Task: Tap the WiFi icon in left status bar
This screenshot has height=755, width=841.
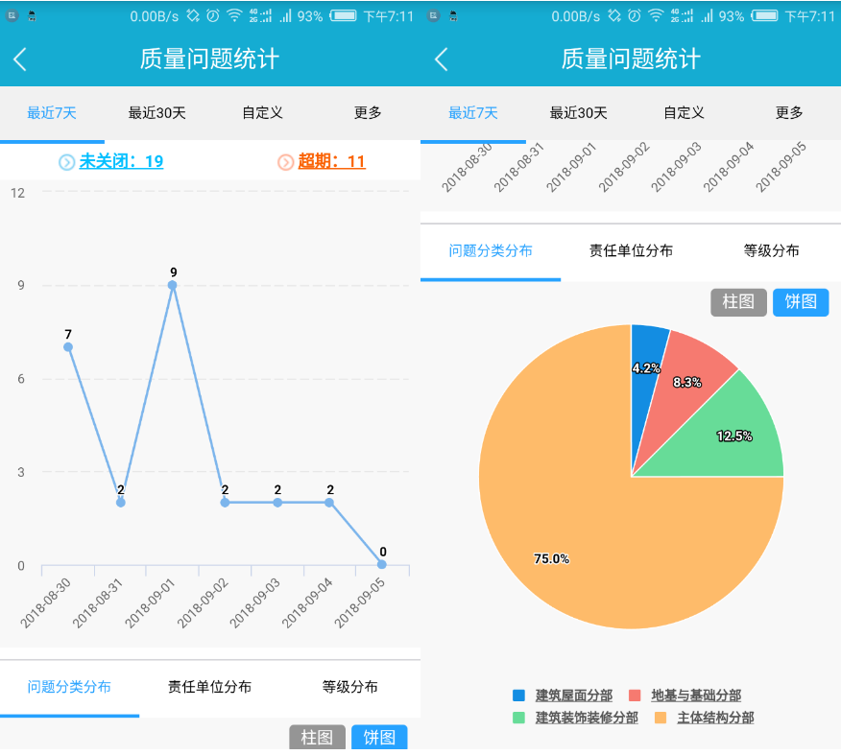Action: pyautogui.click(x=234, y=15)
